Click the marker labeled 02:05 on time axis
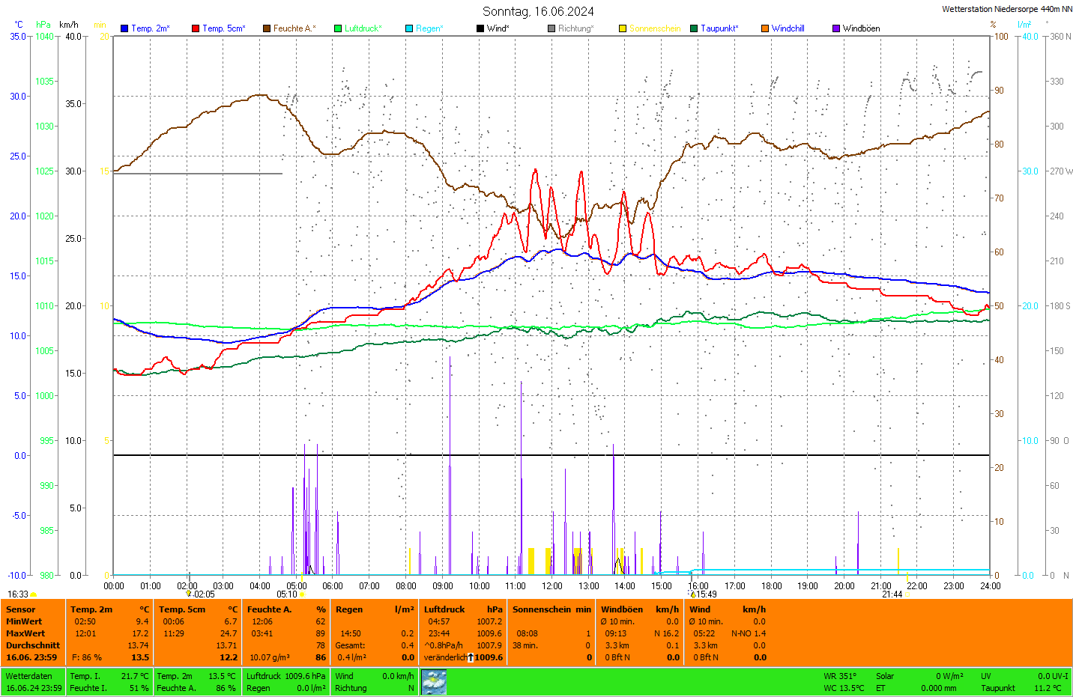1073x697 pixels. [x=189, y=594]
